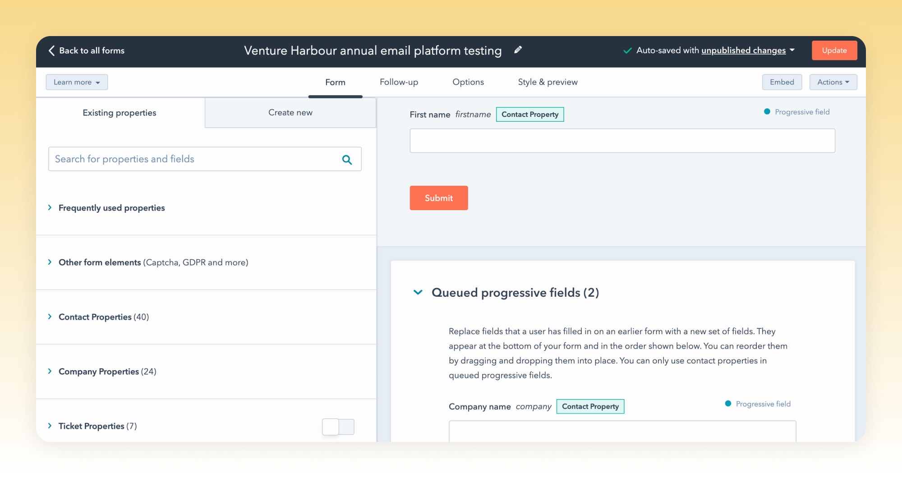Open the Actions dropdown
The width and height of the screenshot is (902, 478).
[833, 82]
